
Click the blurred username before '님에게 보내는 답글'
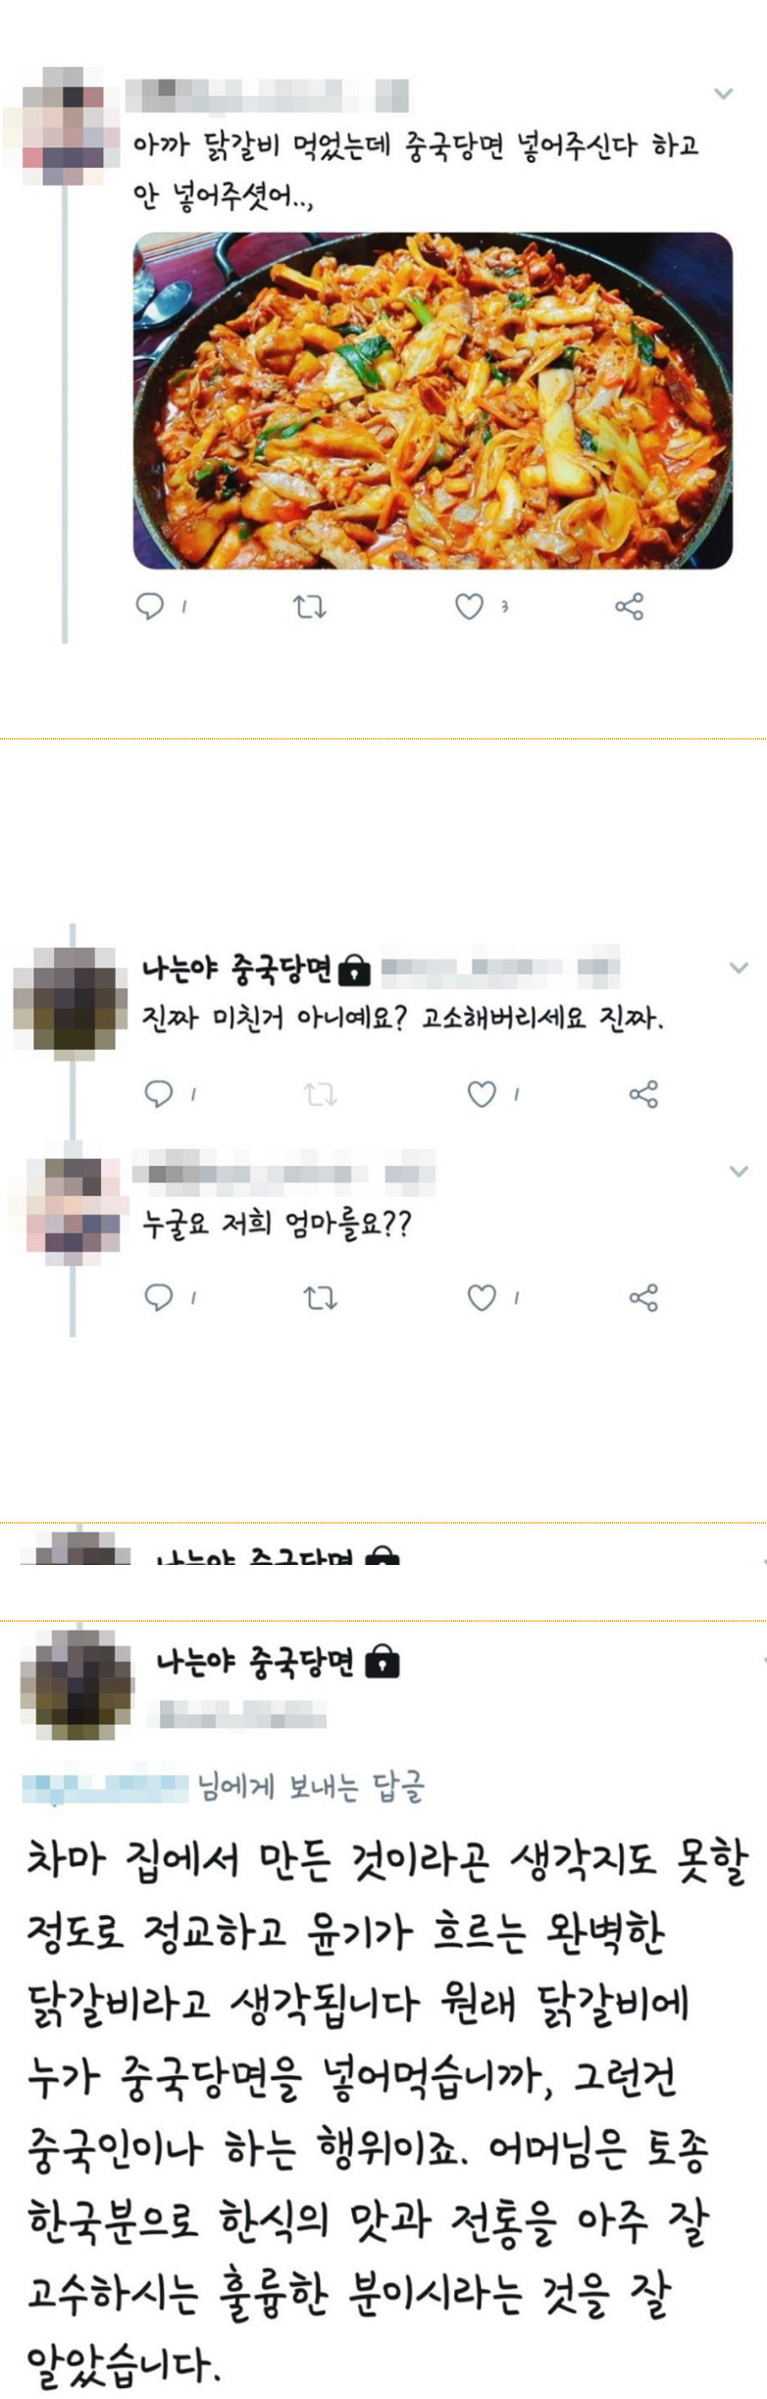[104, 1785]
